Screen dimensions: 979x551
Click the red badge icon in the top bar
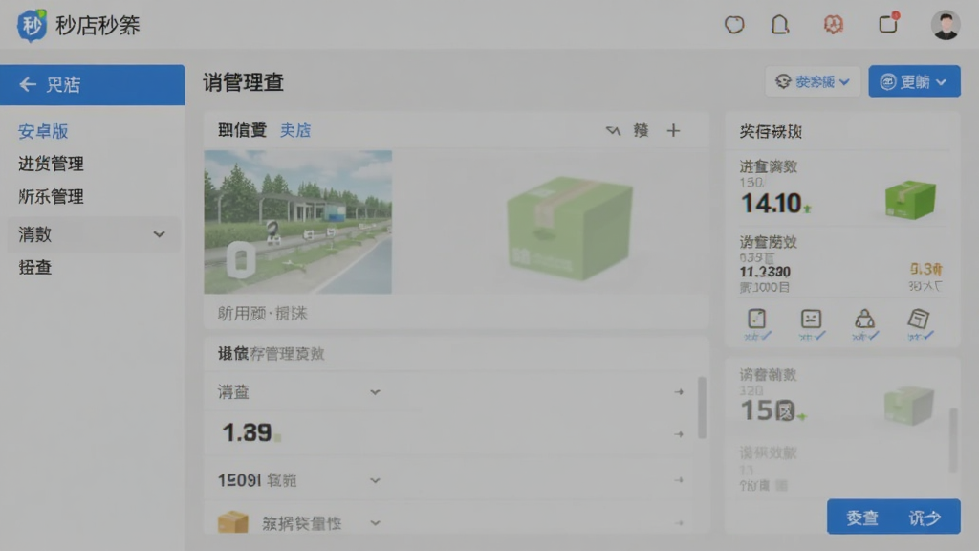[833, 25]
